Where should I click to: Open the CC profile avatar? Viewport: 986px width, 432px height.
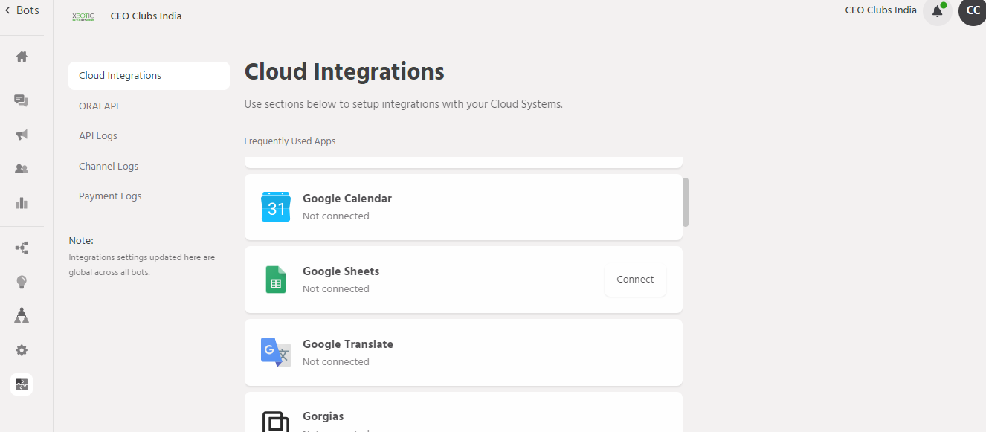click(972, 11)
